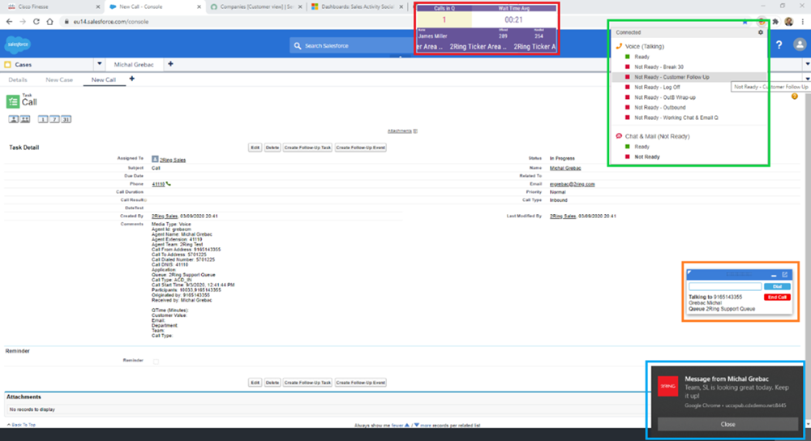Expand the Cases navigation dropdown arrow
The width and height of the screenshot is (811, 441).
[100, 64]
